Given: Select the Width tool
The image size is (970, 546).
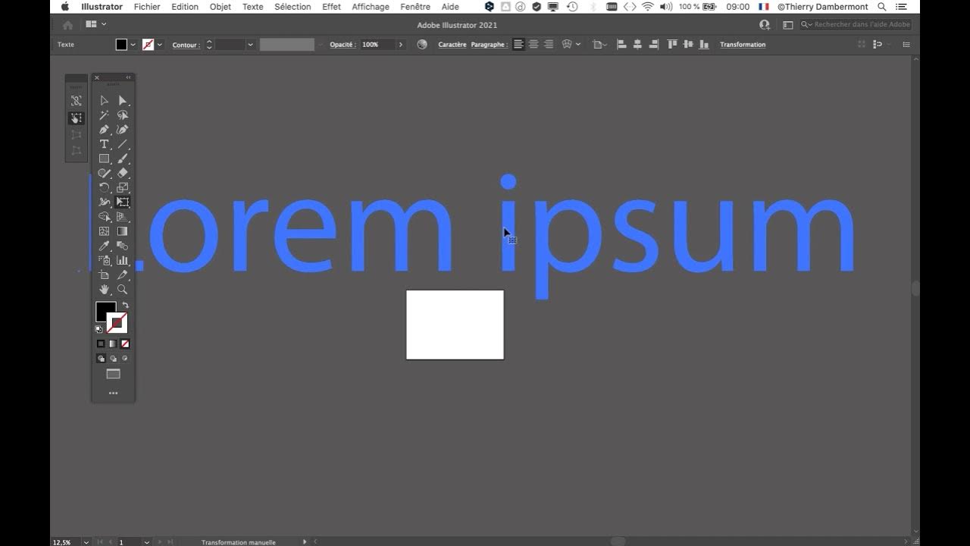Looking at the screenshot, I should pos(104,202).
